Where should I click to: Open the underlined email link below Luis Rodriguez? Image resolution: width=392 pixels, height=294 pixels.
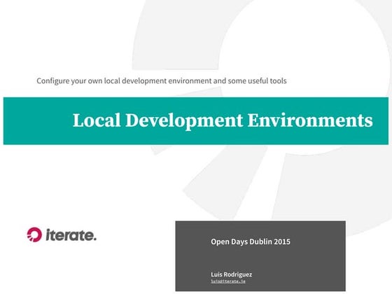(228, 281)
